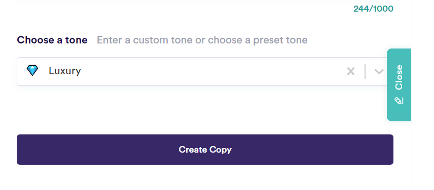434x190 pixels.
Task: Click the word preset in the hint text
Action: pyautogui.click(x=268, y=40)
